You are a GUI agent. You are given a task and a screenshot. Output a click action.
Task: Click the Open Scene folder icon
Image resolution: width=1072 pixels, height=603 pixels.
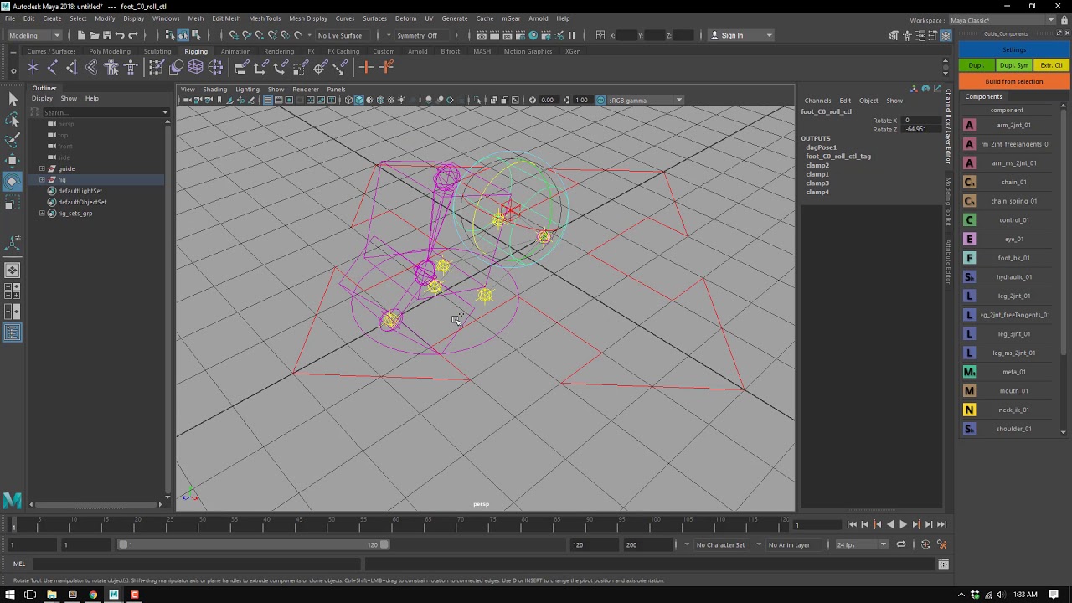[x=94, y=35]
